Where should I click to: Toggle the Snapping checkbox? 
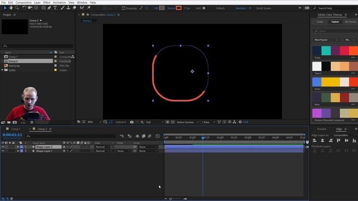[x=124, y=8]
